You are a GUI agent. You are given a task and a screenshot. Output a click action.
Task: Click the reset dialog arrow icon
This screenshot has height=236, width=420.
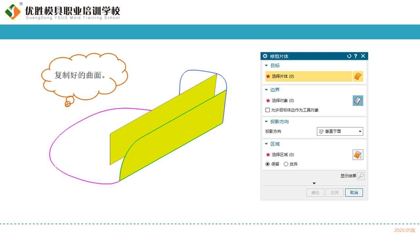point(349,56)
